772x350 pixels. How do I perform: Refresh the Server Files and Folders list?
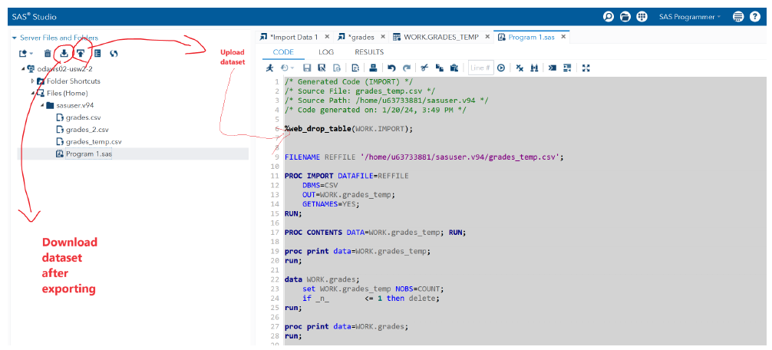click(x=114, y=53)
